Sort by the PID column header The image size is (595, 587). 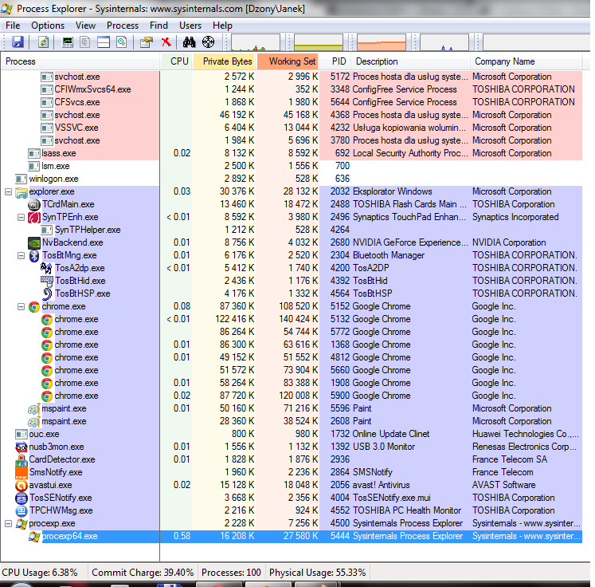[x=335, y=61]
